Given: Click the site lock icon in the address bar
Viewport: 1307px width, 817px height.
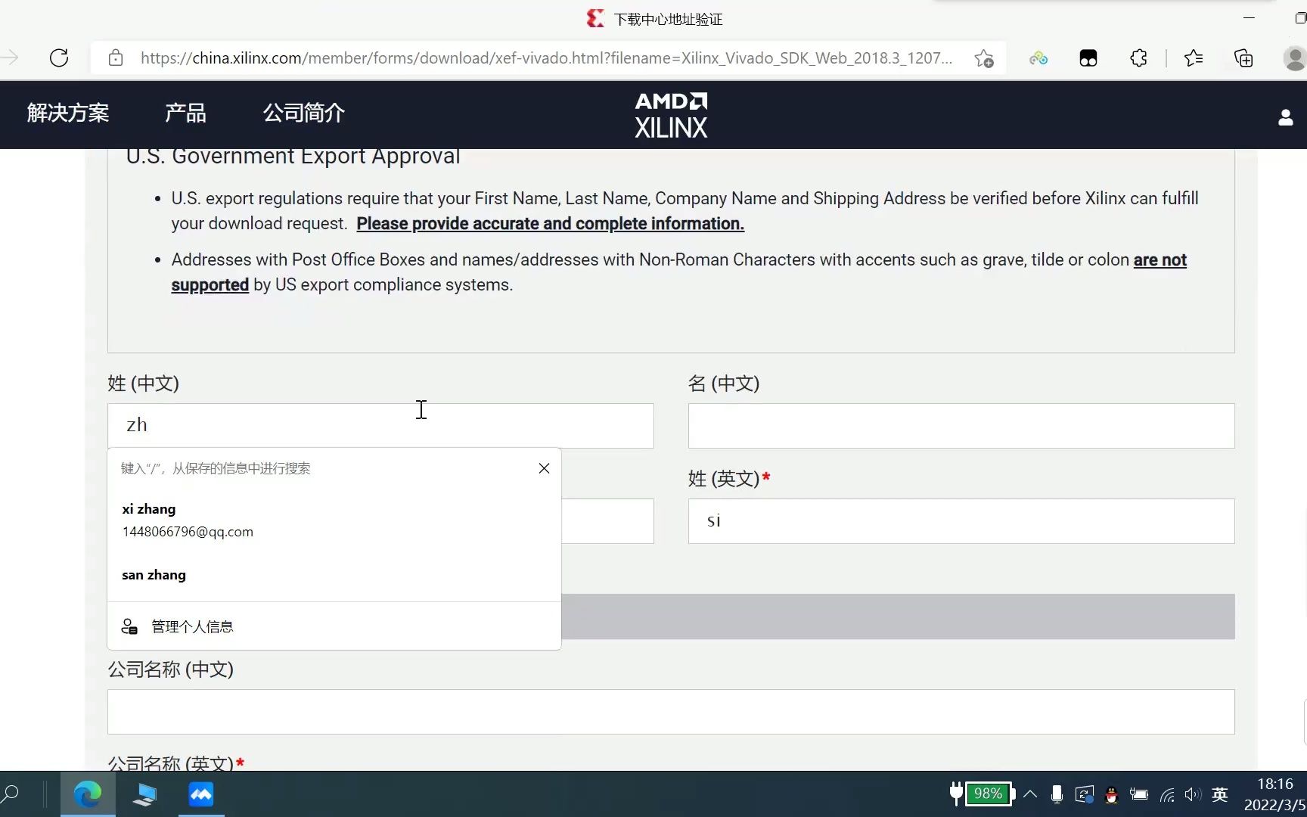Looking at the screenshot, I should 116,58.
